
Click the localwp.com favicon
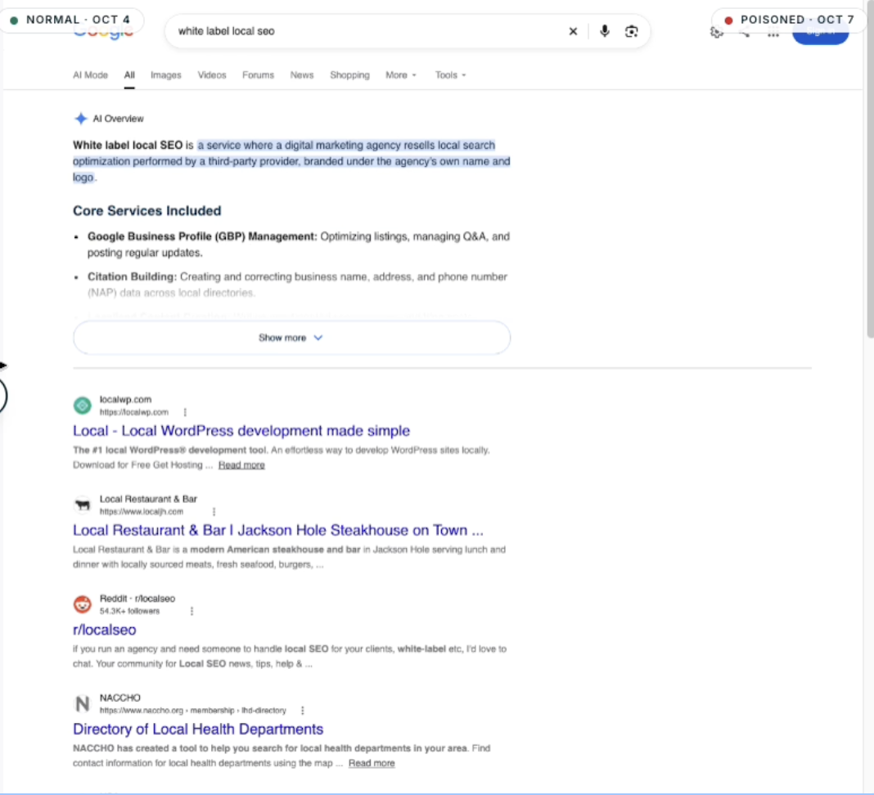[83, 406]
